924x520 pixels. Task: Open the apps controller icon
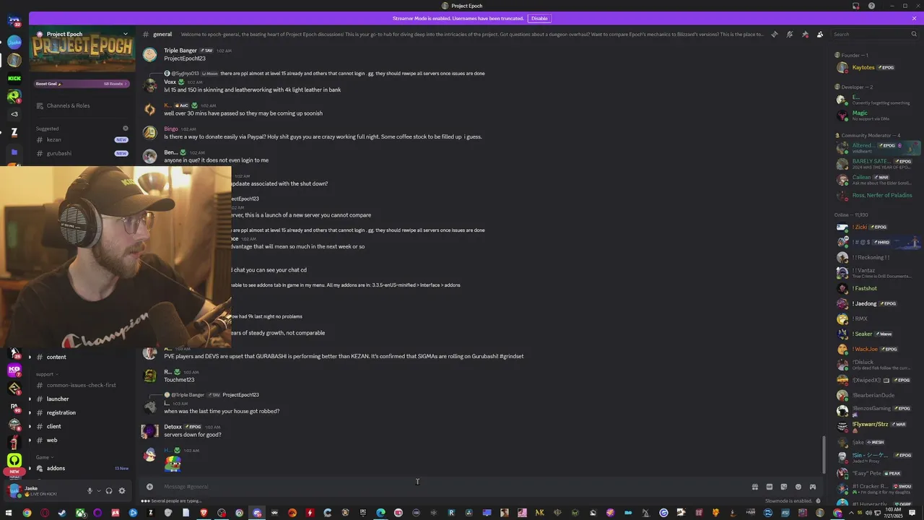[813, 487]
